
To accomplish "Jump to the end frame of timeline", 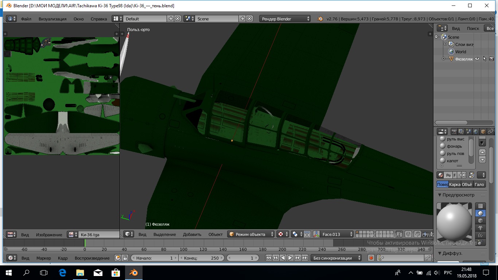I will click(305, 258).
